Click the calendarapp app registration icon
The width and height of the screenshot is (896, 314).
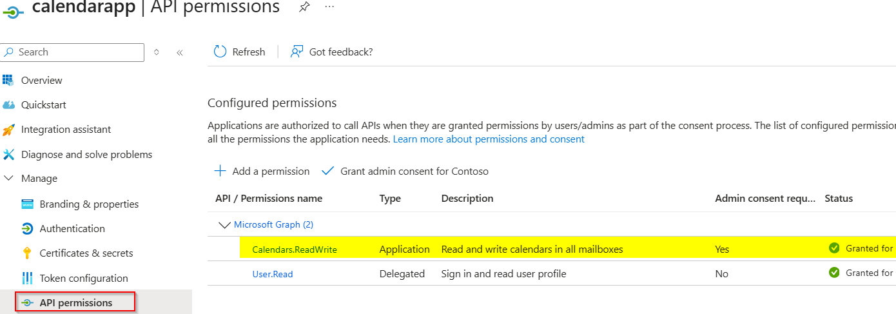(14, 11)
